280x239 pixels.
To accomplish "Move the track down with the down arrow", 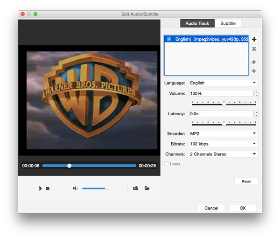I will [x=254, y=71].
